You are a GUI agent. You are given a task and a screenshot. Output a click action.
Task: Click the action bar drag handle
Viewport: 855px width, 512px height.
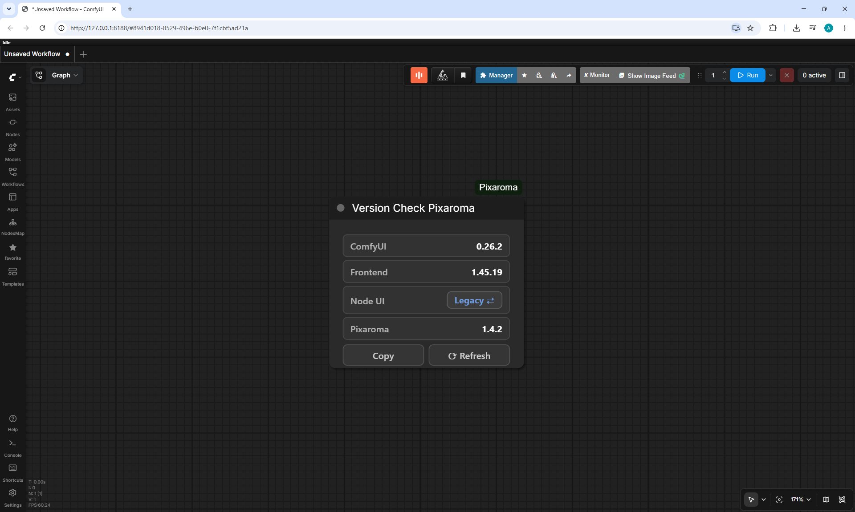700,76
